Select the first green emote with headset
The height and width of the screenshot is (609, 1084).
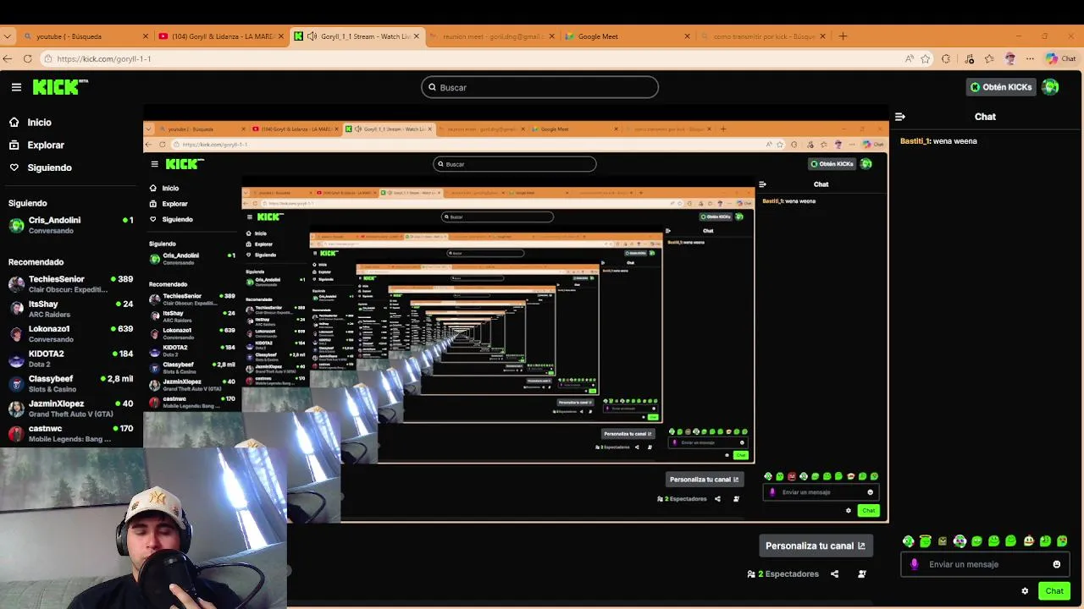[x=908, y=541]
